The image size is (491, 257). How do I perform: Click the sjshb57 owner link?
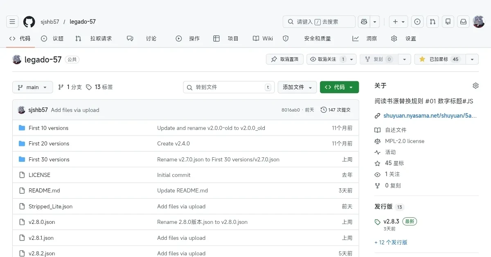(50, 22)
